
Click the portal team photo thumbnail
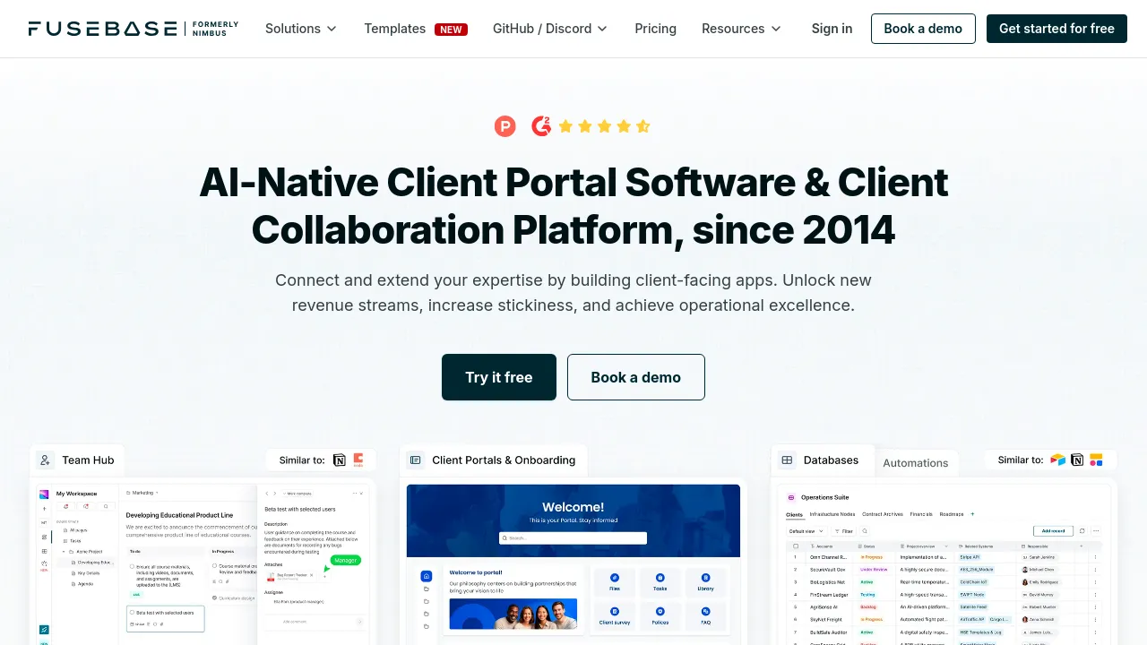[513, 615]
